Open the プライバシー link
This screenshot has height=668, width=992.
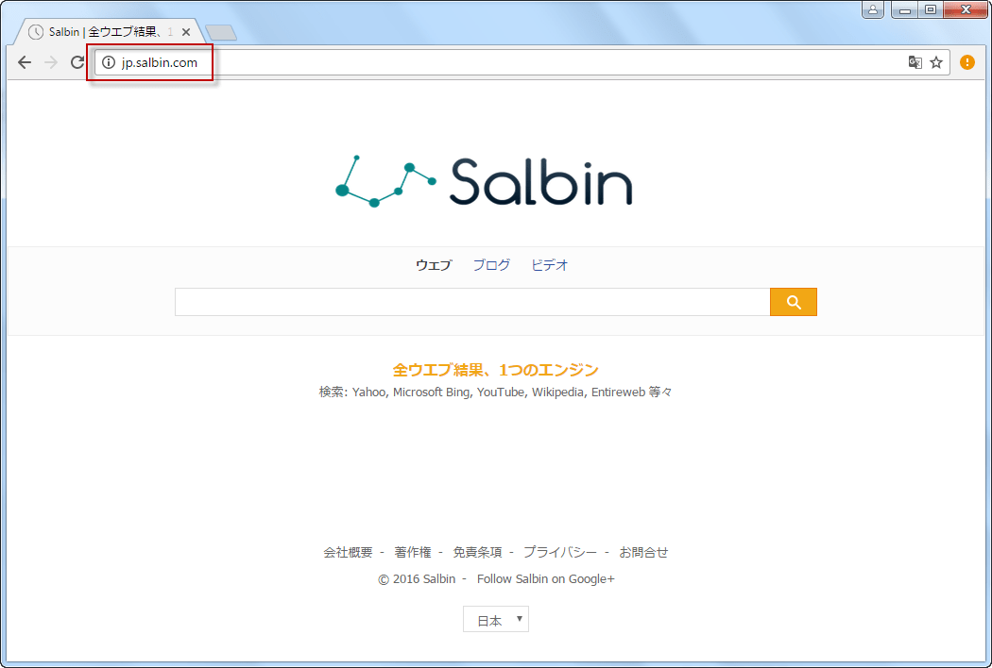point(560,552)
